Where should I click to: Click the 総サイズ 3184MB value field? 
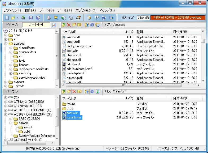[x=143, y=18]
